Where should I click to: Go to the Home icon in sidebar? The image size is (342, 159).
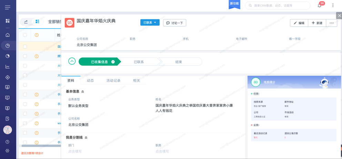point(8,35)
